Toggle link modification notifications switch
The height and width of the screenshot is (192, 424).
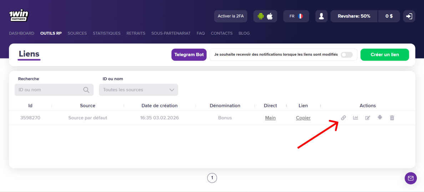click(347, 55)
